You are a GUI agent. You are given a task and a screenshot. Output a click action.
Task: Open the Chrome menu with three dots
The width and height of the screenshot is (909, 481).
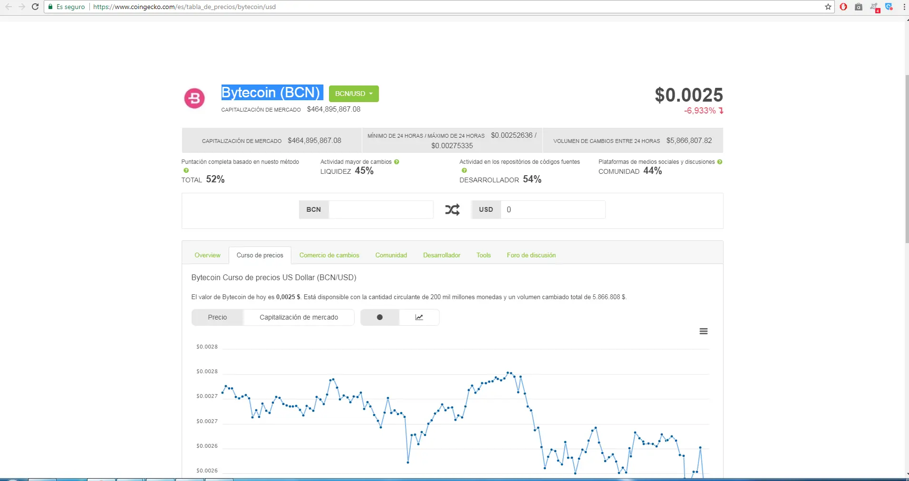click(x=903, y=7)
